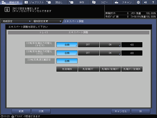Image resolution: width=157 pixels, height=118 pixels.
Task: Choose the 先後端OFF option
Action: 89,69
